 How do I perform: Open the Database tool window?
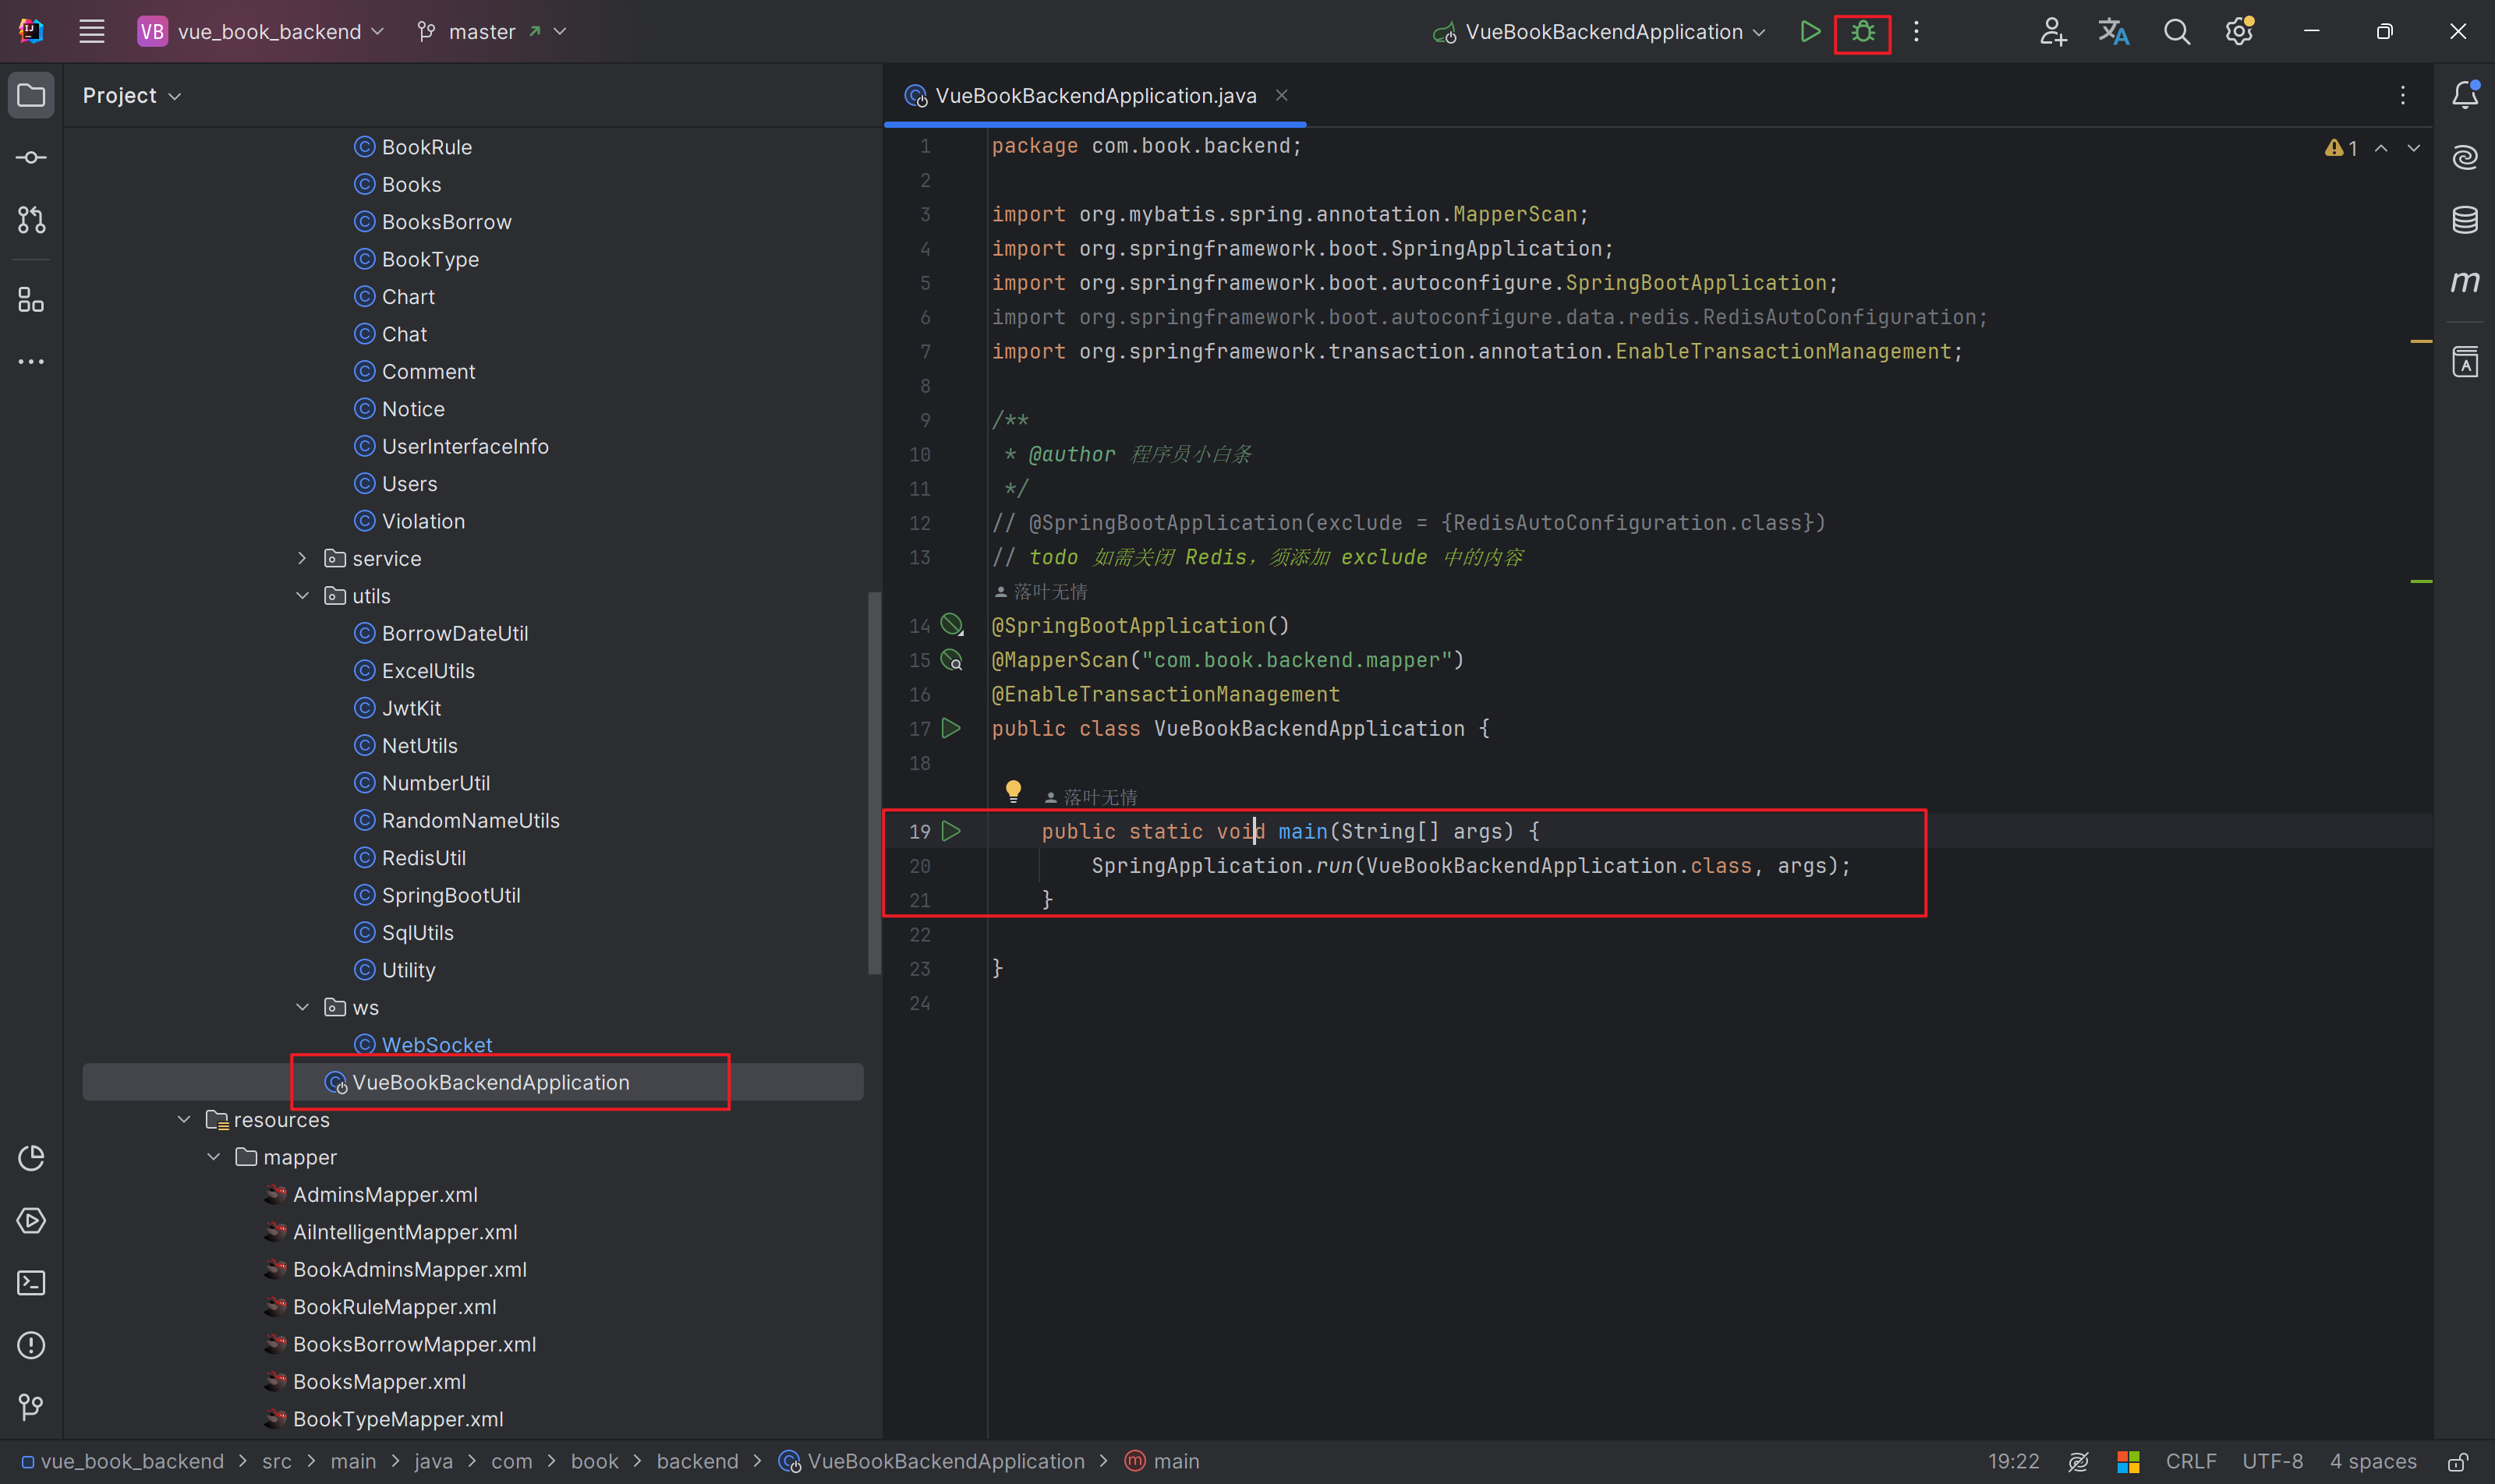(x=2464, y=219)
